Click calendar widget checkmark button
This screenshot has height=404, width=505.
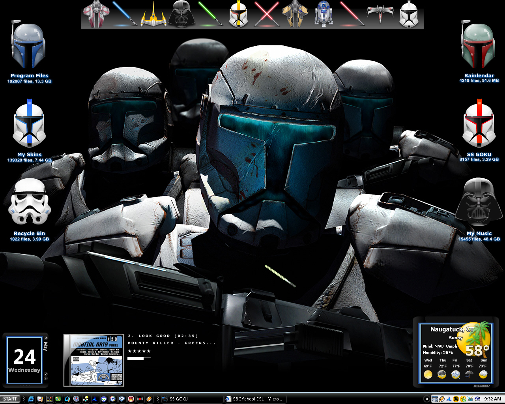[x=46, y=374]
